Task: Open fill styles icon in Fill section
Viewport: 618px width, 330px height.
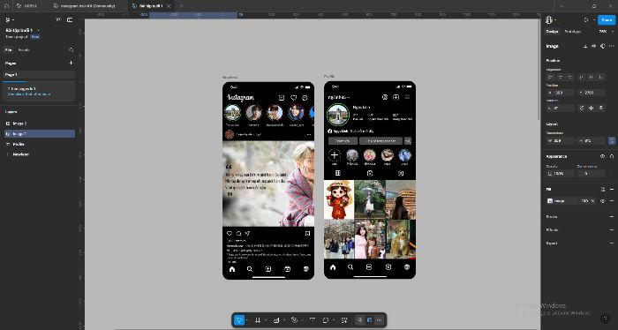Action: pos(603,190)
